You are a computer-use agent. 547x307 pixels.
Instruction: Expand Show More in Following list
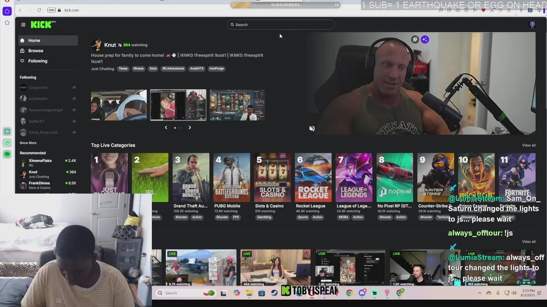[28, 143]
